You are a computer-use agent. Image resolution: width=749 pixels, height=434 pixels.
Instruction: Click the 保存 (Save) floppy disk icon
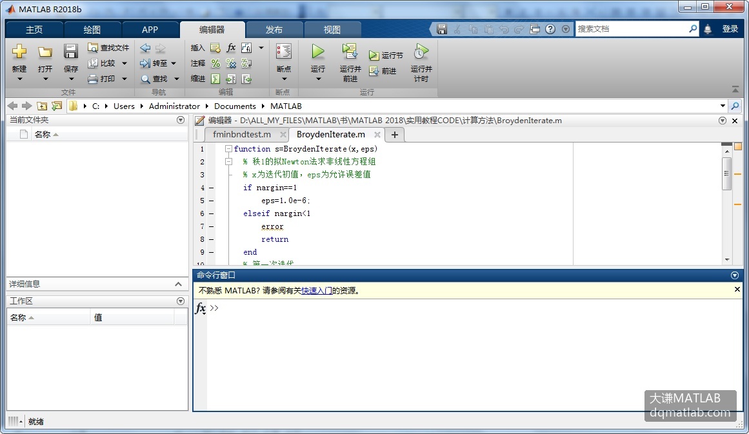(x=71, y=52)
